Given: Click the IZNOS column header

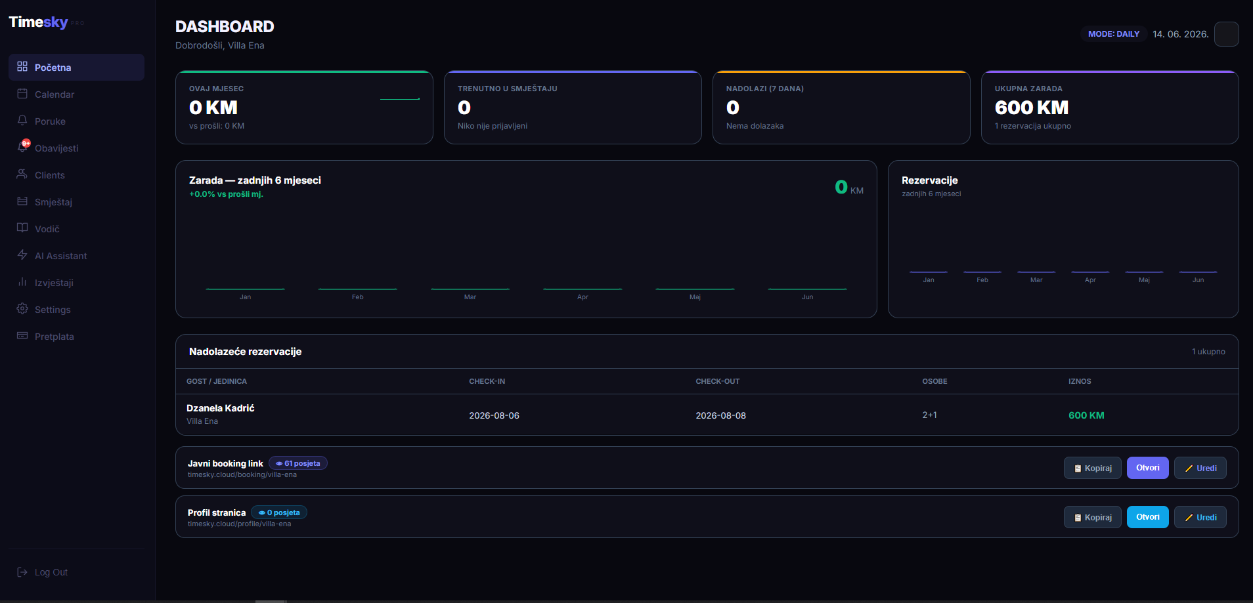Looking at the screenshot, I should [1080, 381].
